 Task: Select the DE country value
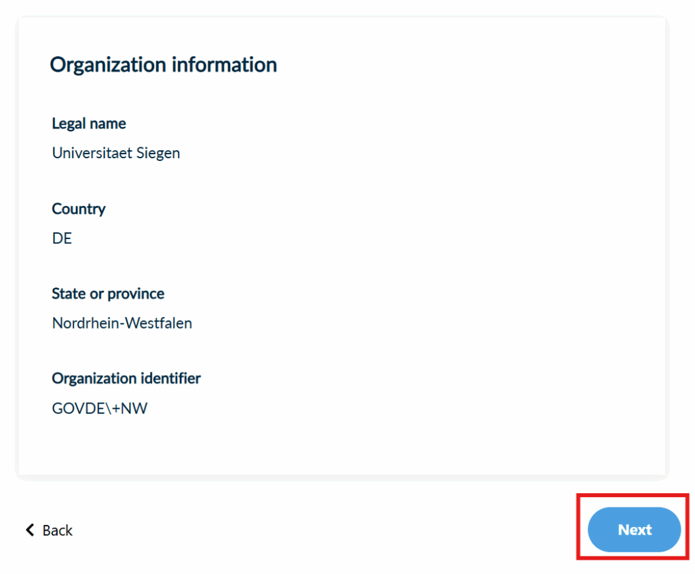(x=62, y=238)
